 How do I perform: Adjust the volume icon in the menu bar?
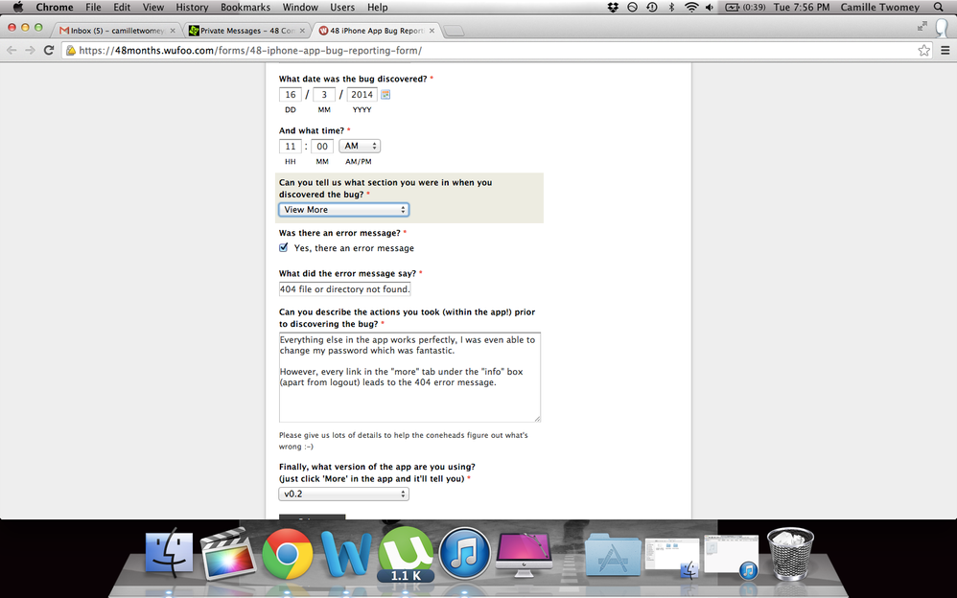(710, 7)
